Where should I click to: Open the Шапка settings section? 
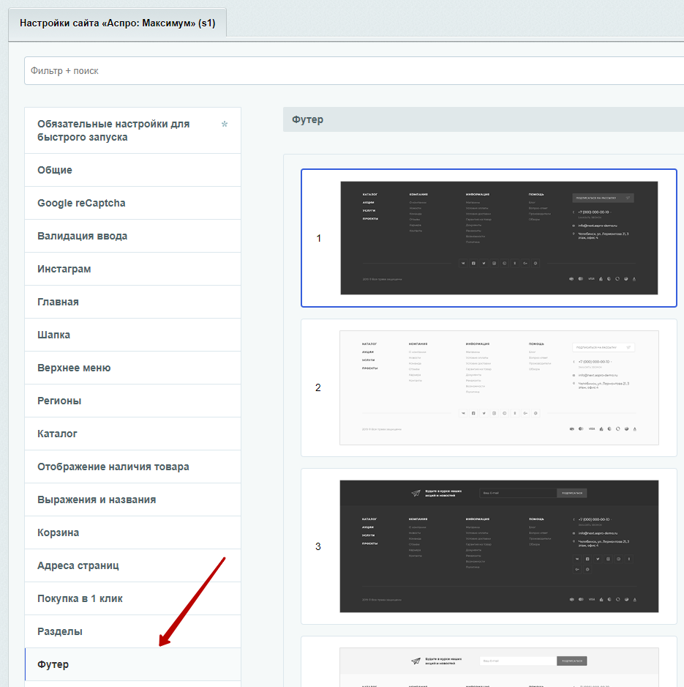tap(132, 335)
